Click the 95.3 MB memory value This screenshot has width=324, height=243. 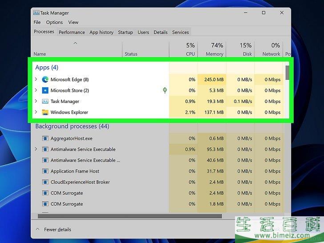(215, 149)
